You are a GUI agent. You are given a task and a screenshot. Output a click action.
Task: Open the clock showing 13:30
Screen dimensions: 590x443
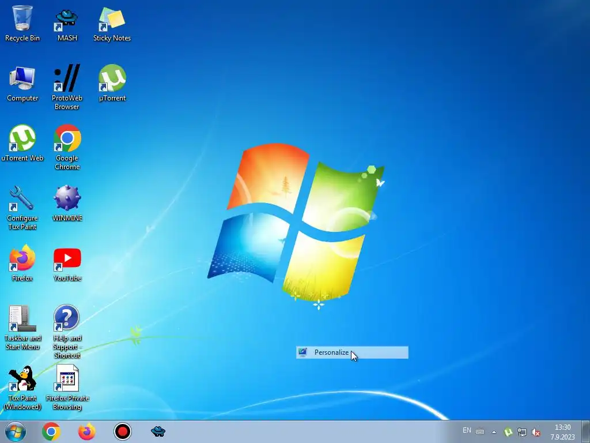tap(562, 431)
